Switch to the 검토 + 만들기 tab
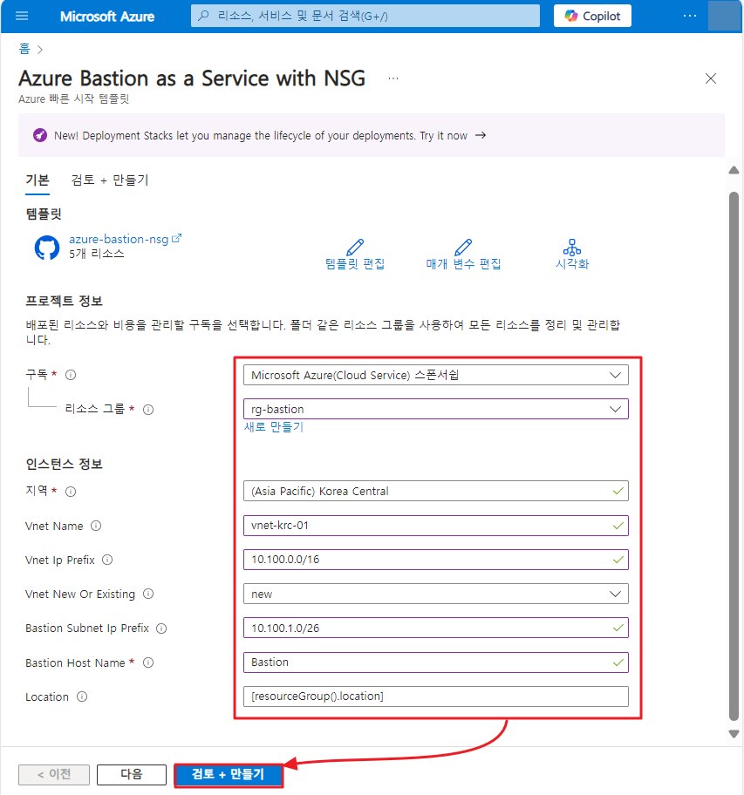The image size is (744, 795). [110, 180]
